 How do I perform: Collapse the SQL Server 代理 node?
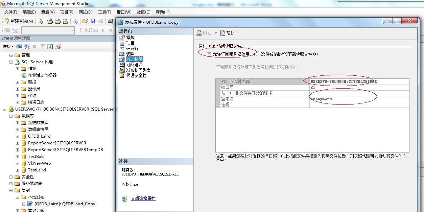pos(11,62)
